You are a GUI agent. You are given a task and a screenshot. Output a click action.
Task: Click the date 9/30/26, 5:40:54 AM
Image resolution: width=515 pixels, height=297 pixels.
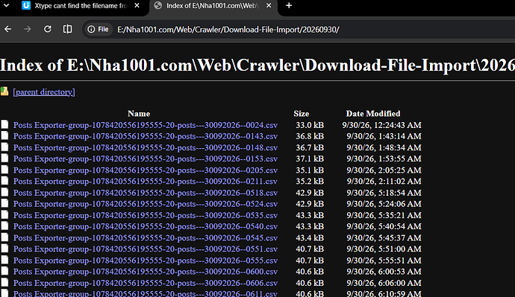(384, 226)
